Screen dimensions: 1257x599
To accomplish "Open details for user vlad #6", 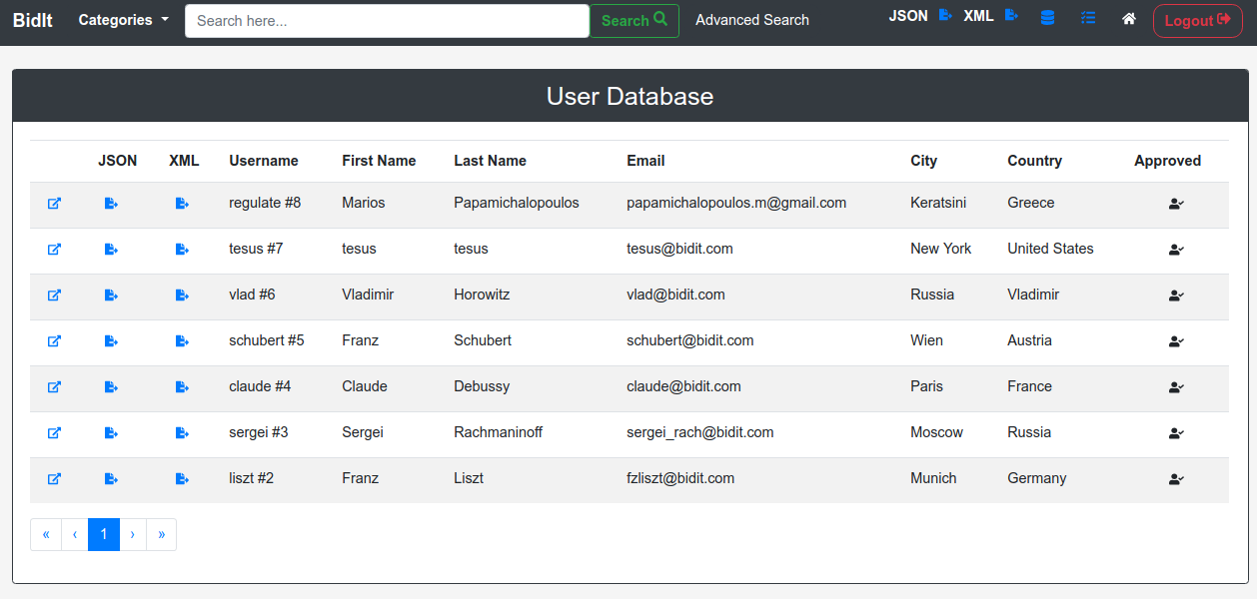I will (x=55, y=296).
